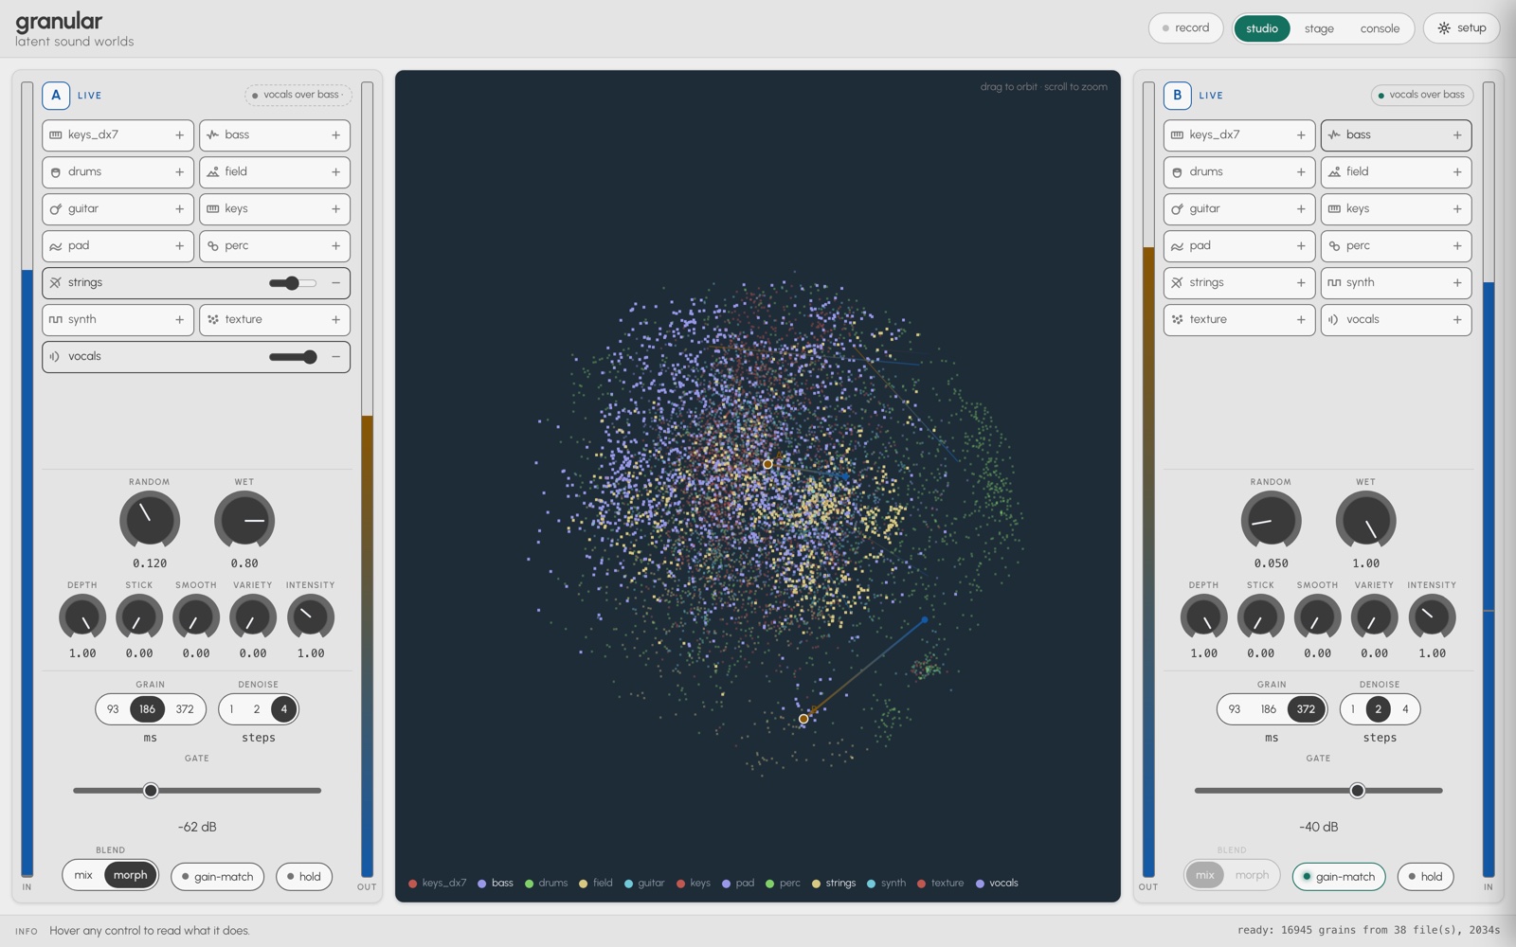Viewport: 1516px width, 947px height.
Task: Click the keys_dx7 keyboard icon in panel A
Action: [56, 135]
